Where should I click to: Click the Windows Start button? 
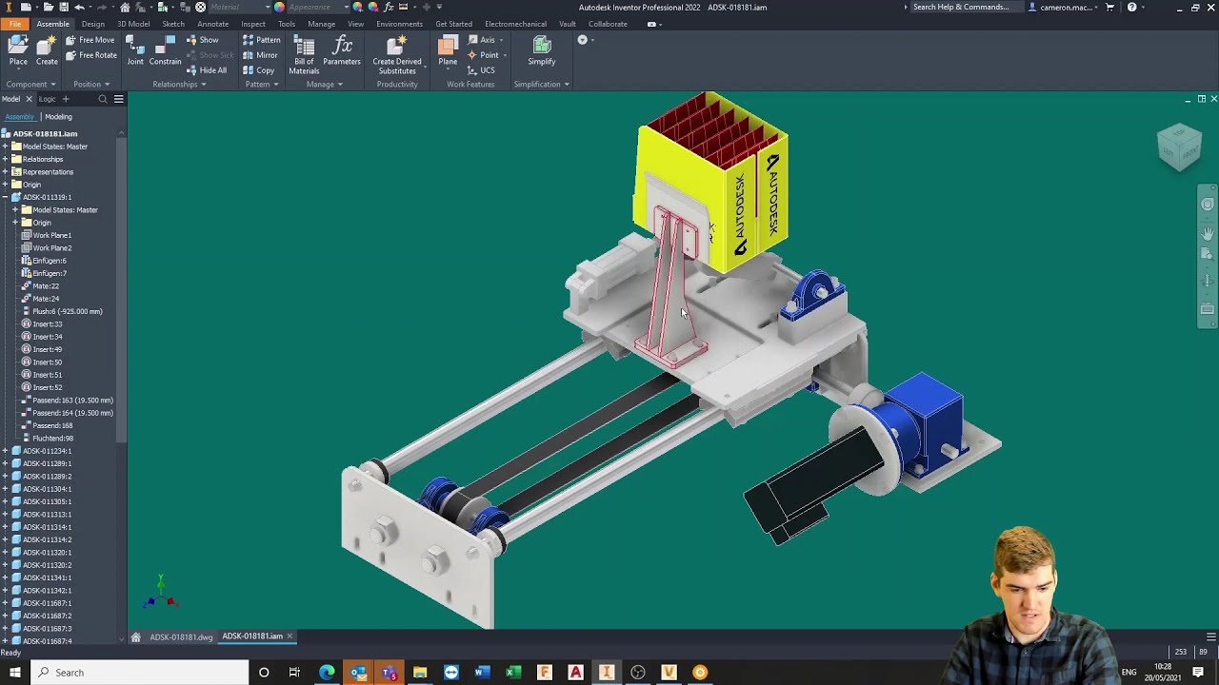[x=14, y=673]
